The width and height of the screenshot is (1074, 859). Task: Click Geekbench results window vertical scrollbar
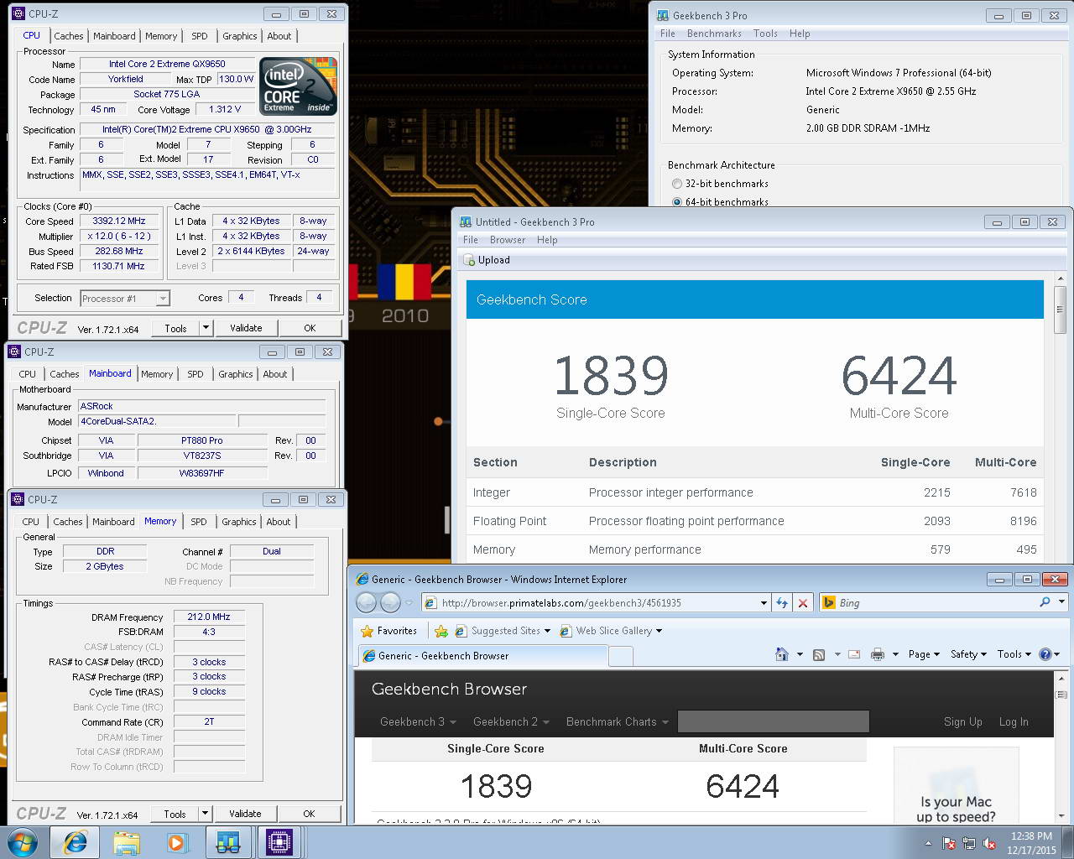pyautogui.click(x=1061, y=419)
